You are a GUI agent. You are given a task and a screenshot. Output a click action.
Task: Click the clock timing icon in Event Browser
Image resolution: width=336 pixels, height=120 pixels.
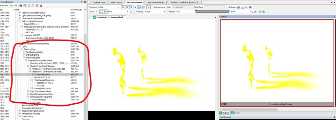pos(29,5)
